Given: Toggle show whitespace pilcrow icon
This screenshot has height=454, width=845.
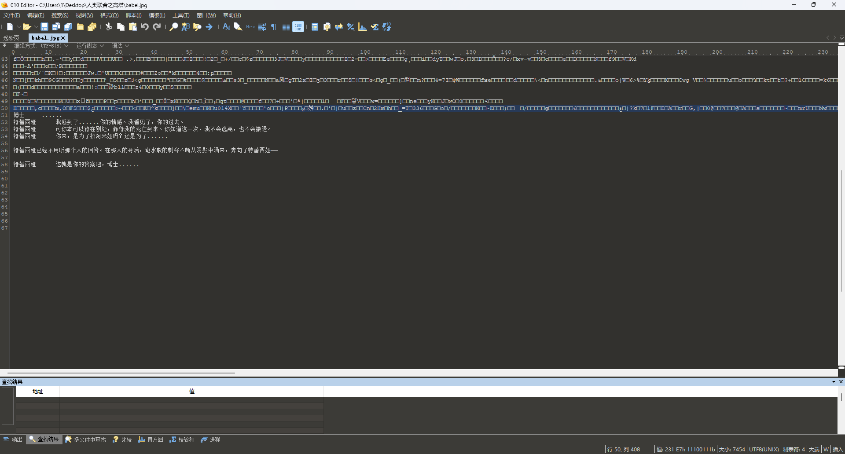Looking at the screenshot, I should pos(274,27).
